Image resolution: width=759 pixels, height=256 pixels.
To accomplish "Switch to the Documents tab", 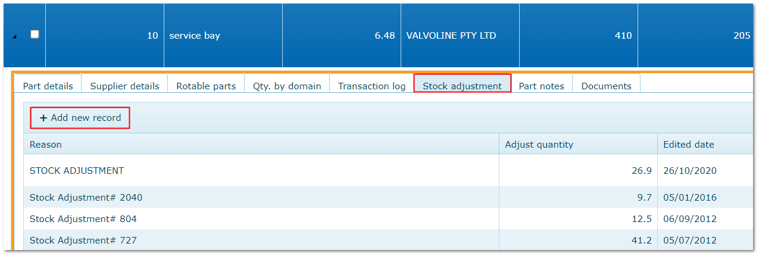I will [x=606, y=86].
